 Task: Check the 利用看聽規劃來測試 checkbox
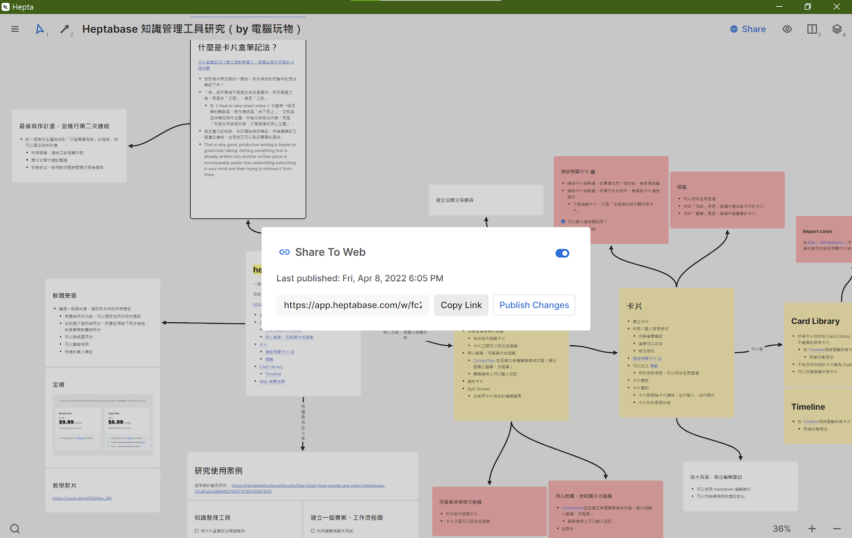[313, 531]
